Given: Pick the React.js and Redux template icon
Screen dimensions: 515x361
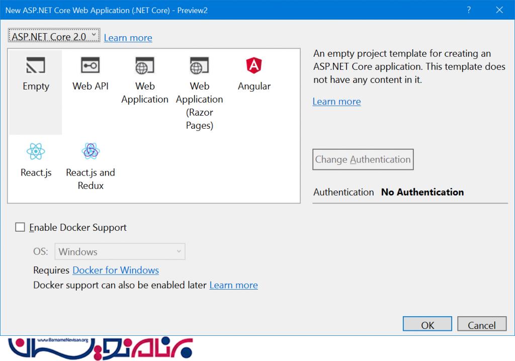Looking at the screenshot, I should coord(90,151).
